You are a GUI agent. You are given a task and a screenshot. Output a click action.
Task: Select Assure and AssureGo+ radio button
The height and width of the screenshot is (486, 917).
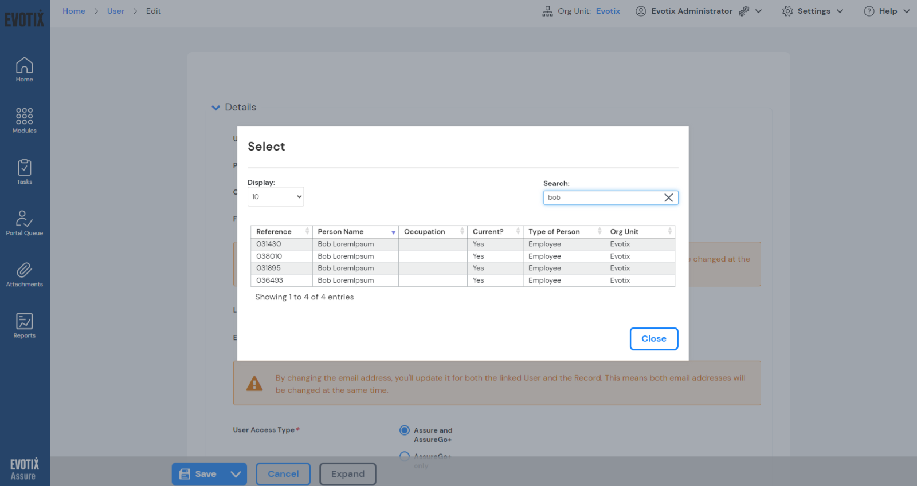405,430
